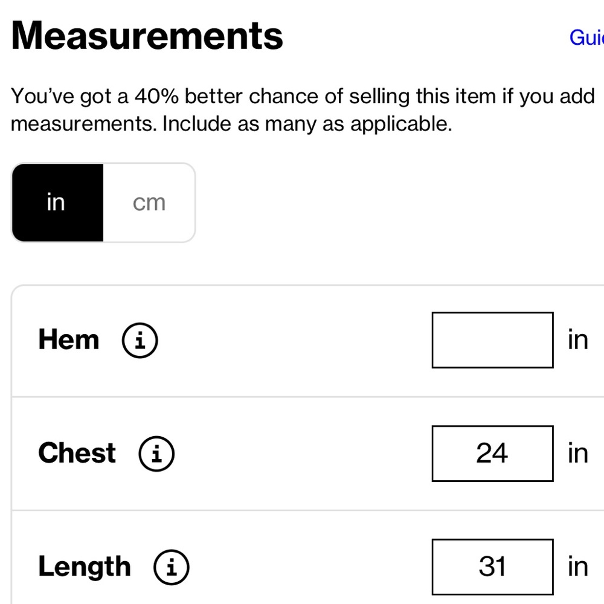Click the Length row label
This screenshot has width=604, height=604.
coord(85,567)
